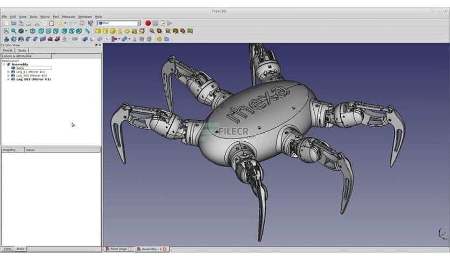Undock the Combo View panel
450x260 pixels.
[96, 45]
